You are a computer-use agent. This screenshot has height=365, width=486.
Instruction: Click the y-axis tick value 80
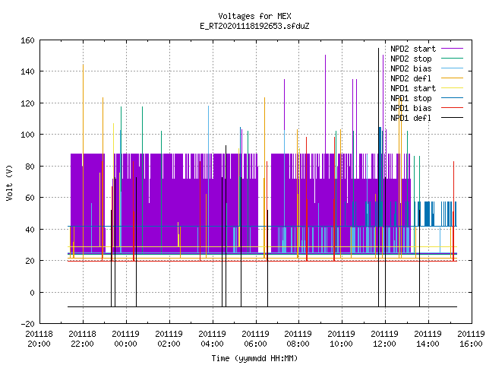pyautogui.click(x=30, y=167)
